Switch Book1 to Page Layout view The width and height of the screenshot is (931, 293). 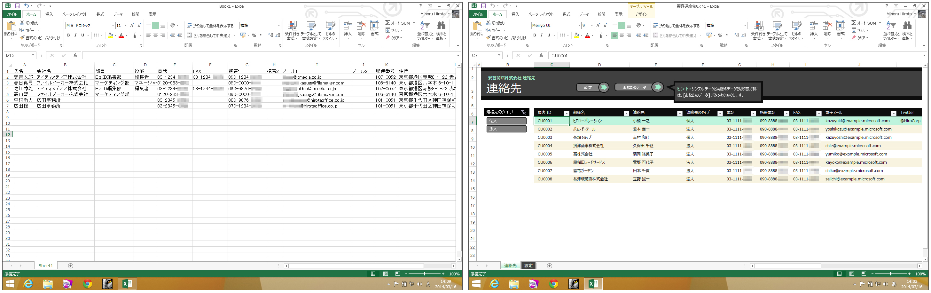386,274
